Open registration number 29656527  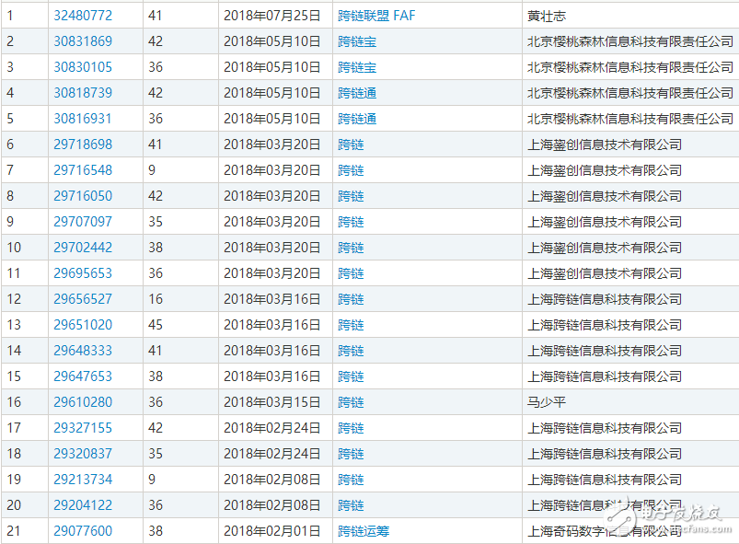[83, 299]
